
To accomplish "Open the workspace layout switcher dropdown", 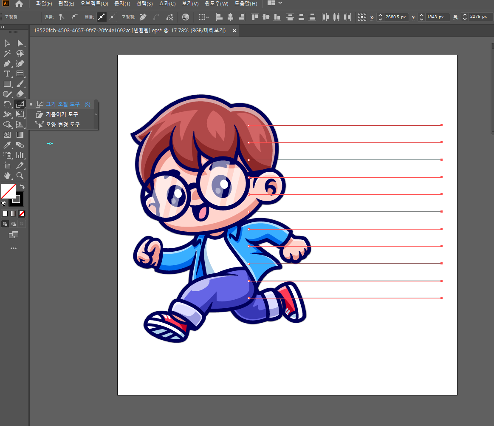I will pos(274,3).
